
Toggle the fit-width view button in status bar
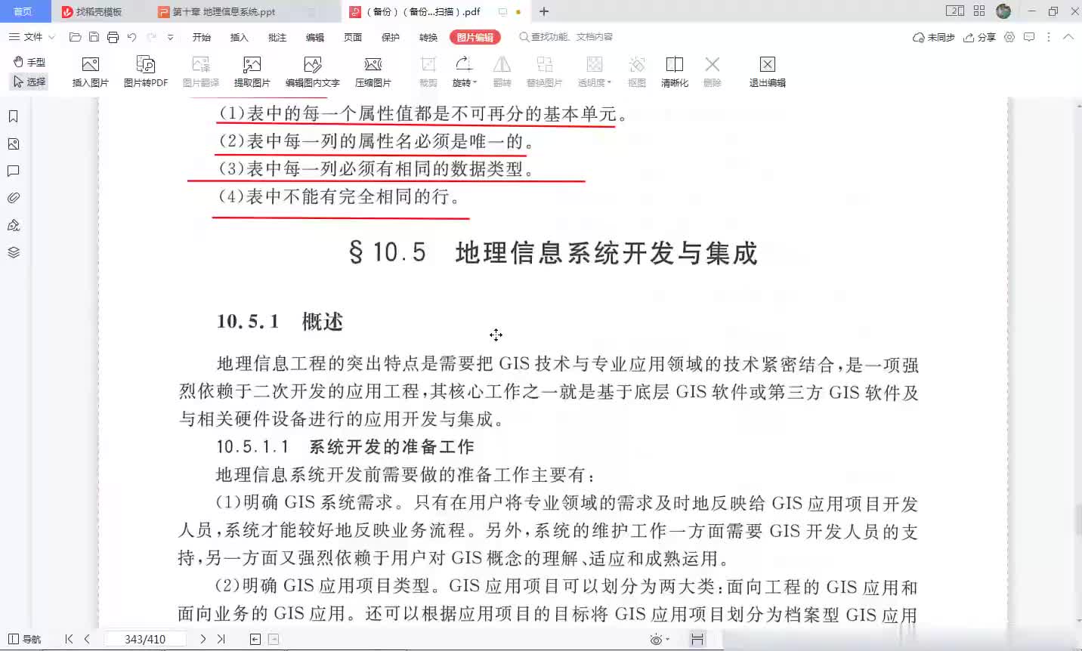pyautogui.click(x=697, y=639)
